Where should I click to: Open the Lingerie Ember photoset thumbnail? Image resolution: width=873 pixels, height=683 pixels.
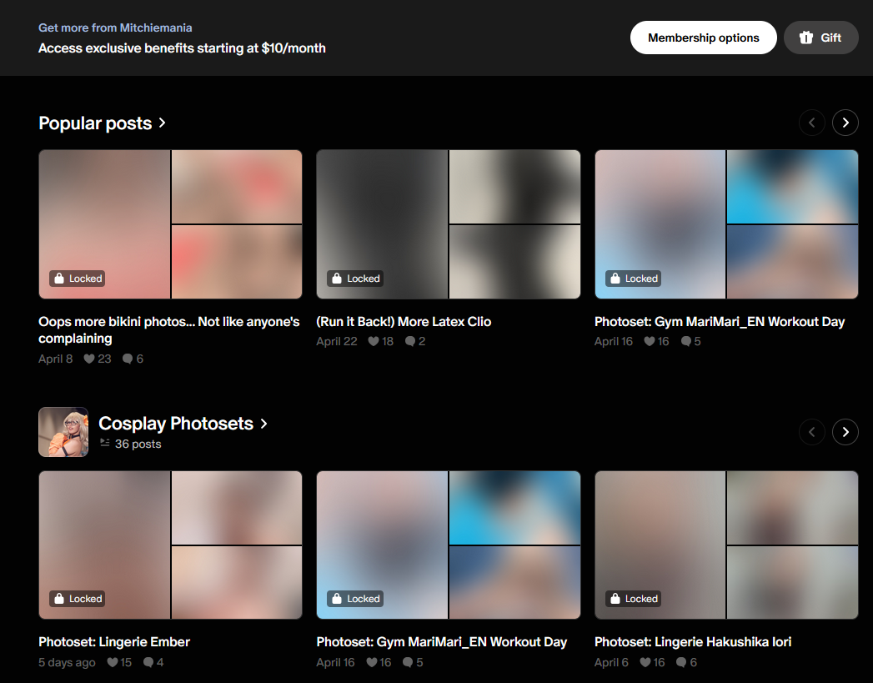[x=170, y=545]
